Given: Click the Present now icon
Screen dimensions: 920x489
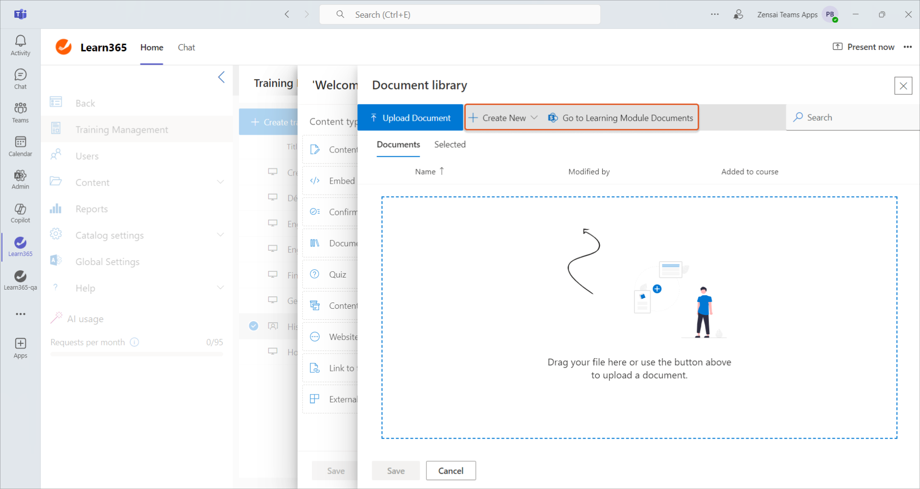Looking at the screenshot, I should point(837,47).
